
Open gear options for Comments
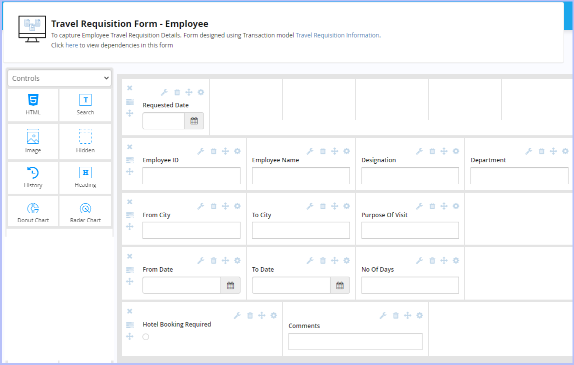[419, 315]
